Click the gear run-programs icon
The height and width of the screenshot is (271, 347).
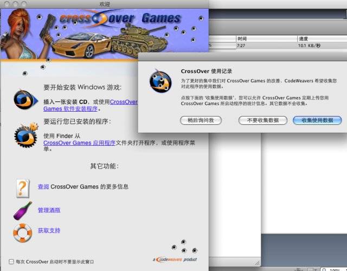click(24, 133)
